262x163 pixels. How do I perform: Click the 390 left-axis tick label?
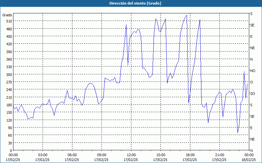[x=9, y=52]
